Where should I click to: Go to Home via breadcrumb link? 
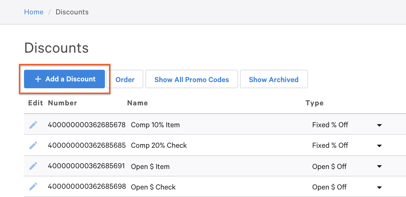pos(34,12)
